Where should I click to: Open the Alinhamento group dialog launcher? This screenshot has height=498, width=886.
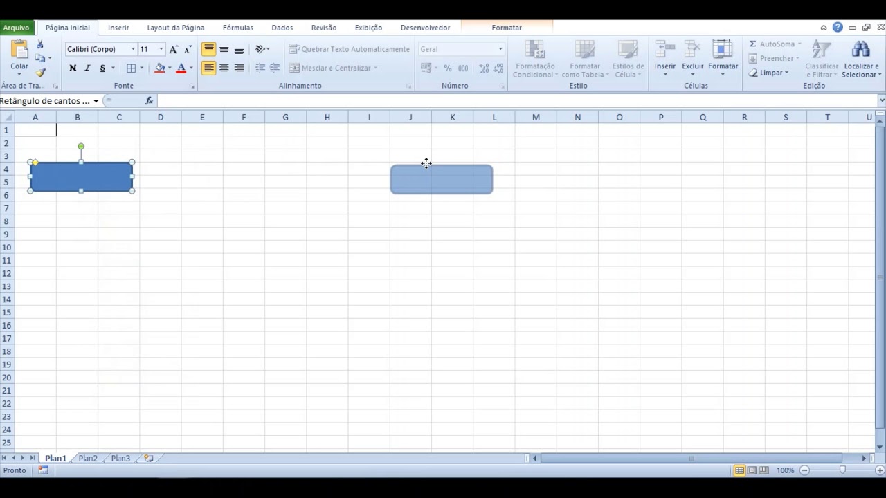pos(409,86)
